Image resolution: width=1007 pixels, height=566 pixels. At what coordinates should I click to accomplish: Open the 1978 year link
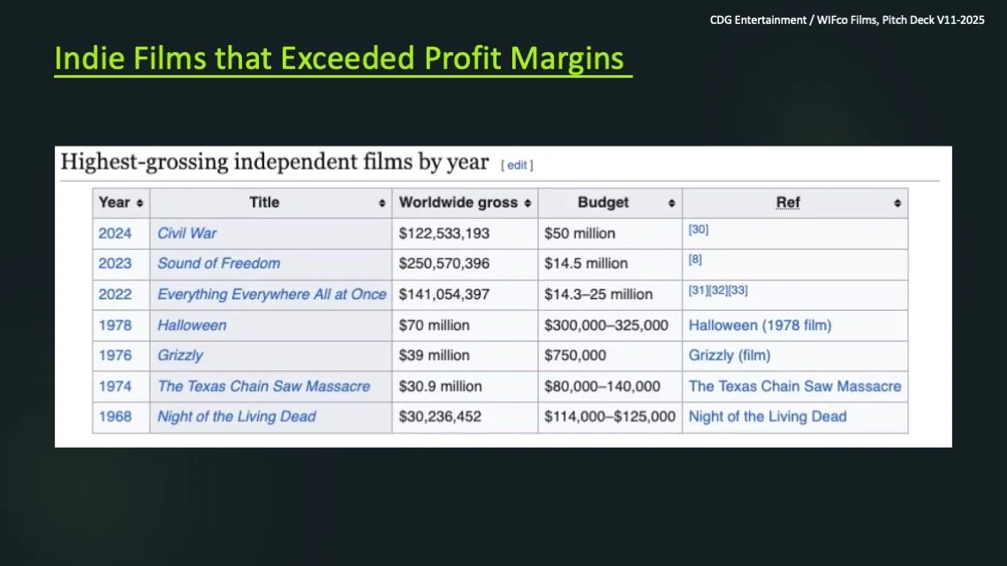tap(115, 325)
